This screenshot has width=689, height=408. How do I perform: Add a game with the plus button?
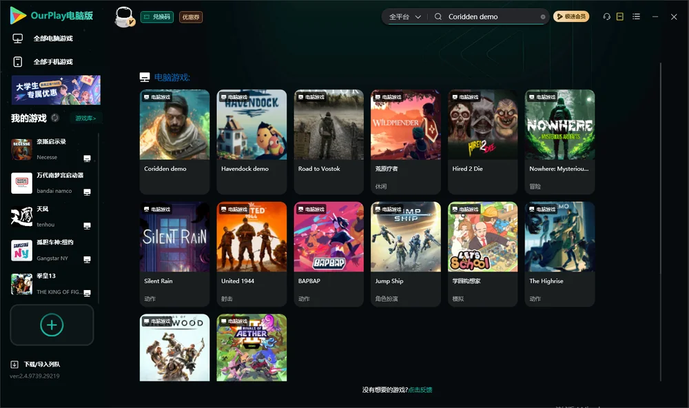(52, 325)
